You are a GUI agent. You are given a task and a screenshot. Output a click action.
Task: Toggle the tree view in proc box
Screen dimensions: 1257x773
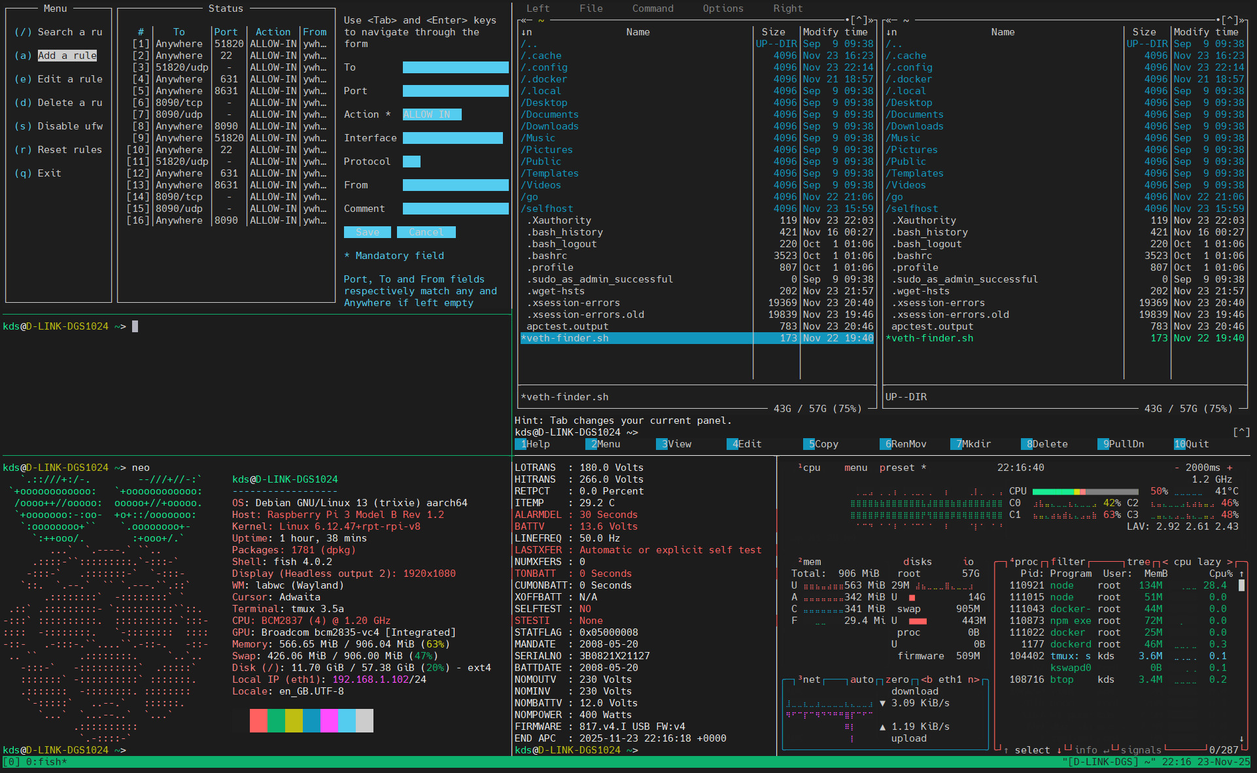coord(1138,562)
